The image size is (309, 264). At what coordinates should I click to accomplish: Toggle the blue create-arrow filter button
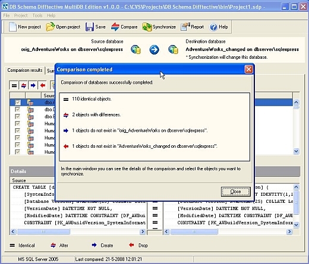coord(33,85)
